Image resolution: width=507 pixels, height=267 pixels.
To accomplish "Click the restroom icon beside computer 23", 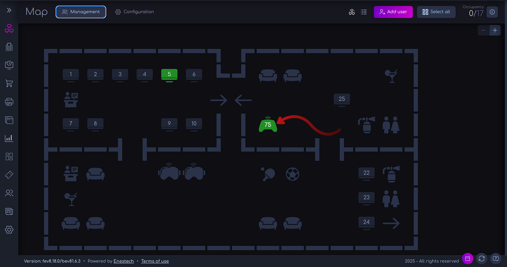I will (391, 198).
